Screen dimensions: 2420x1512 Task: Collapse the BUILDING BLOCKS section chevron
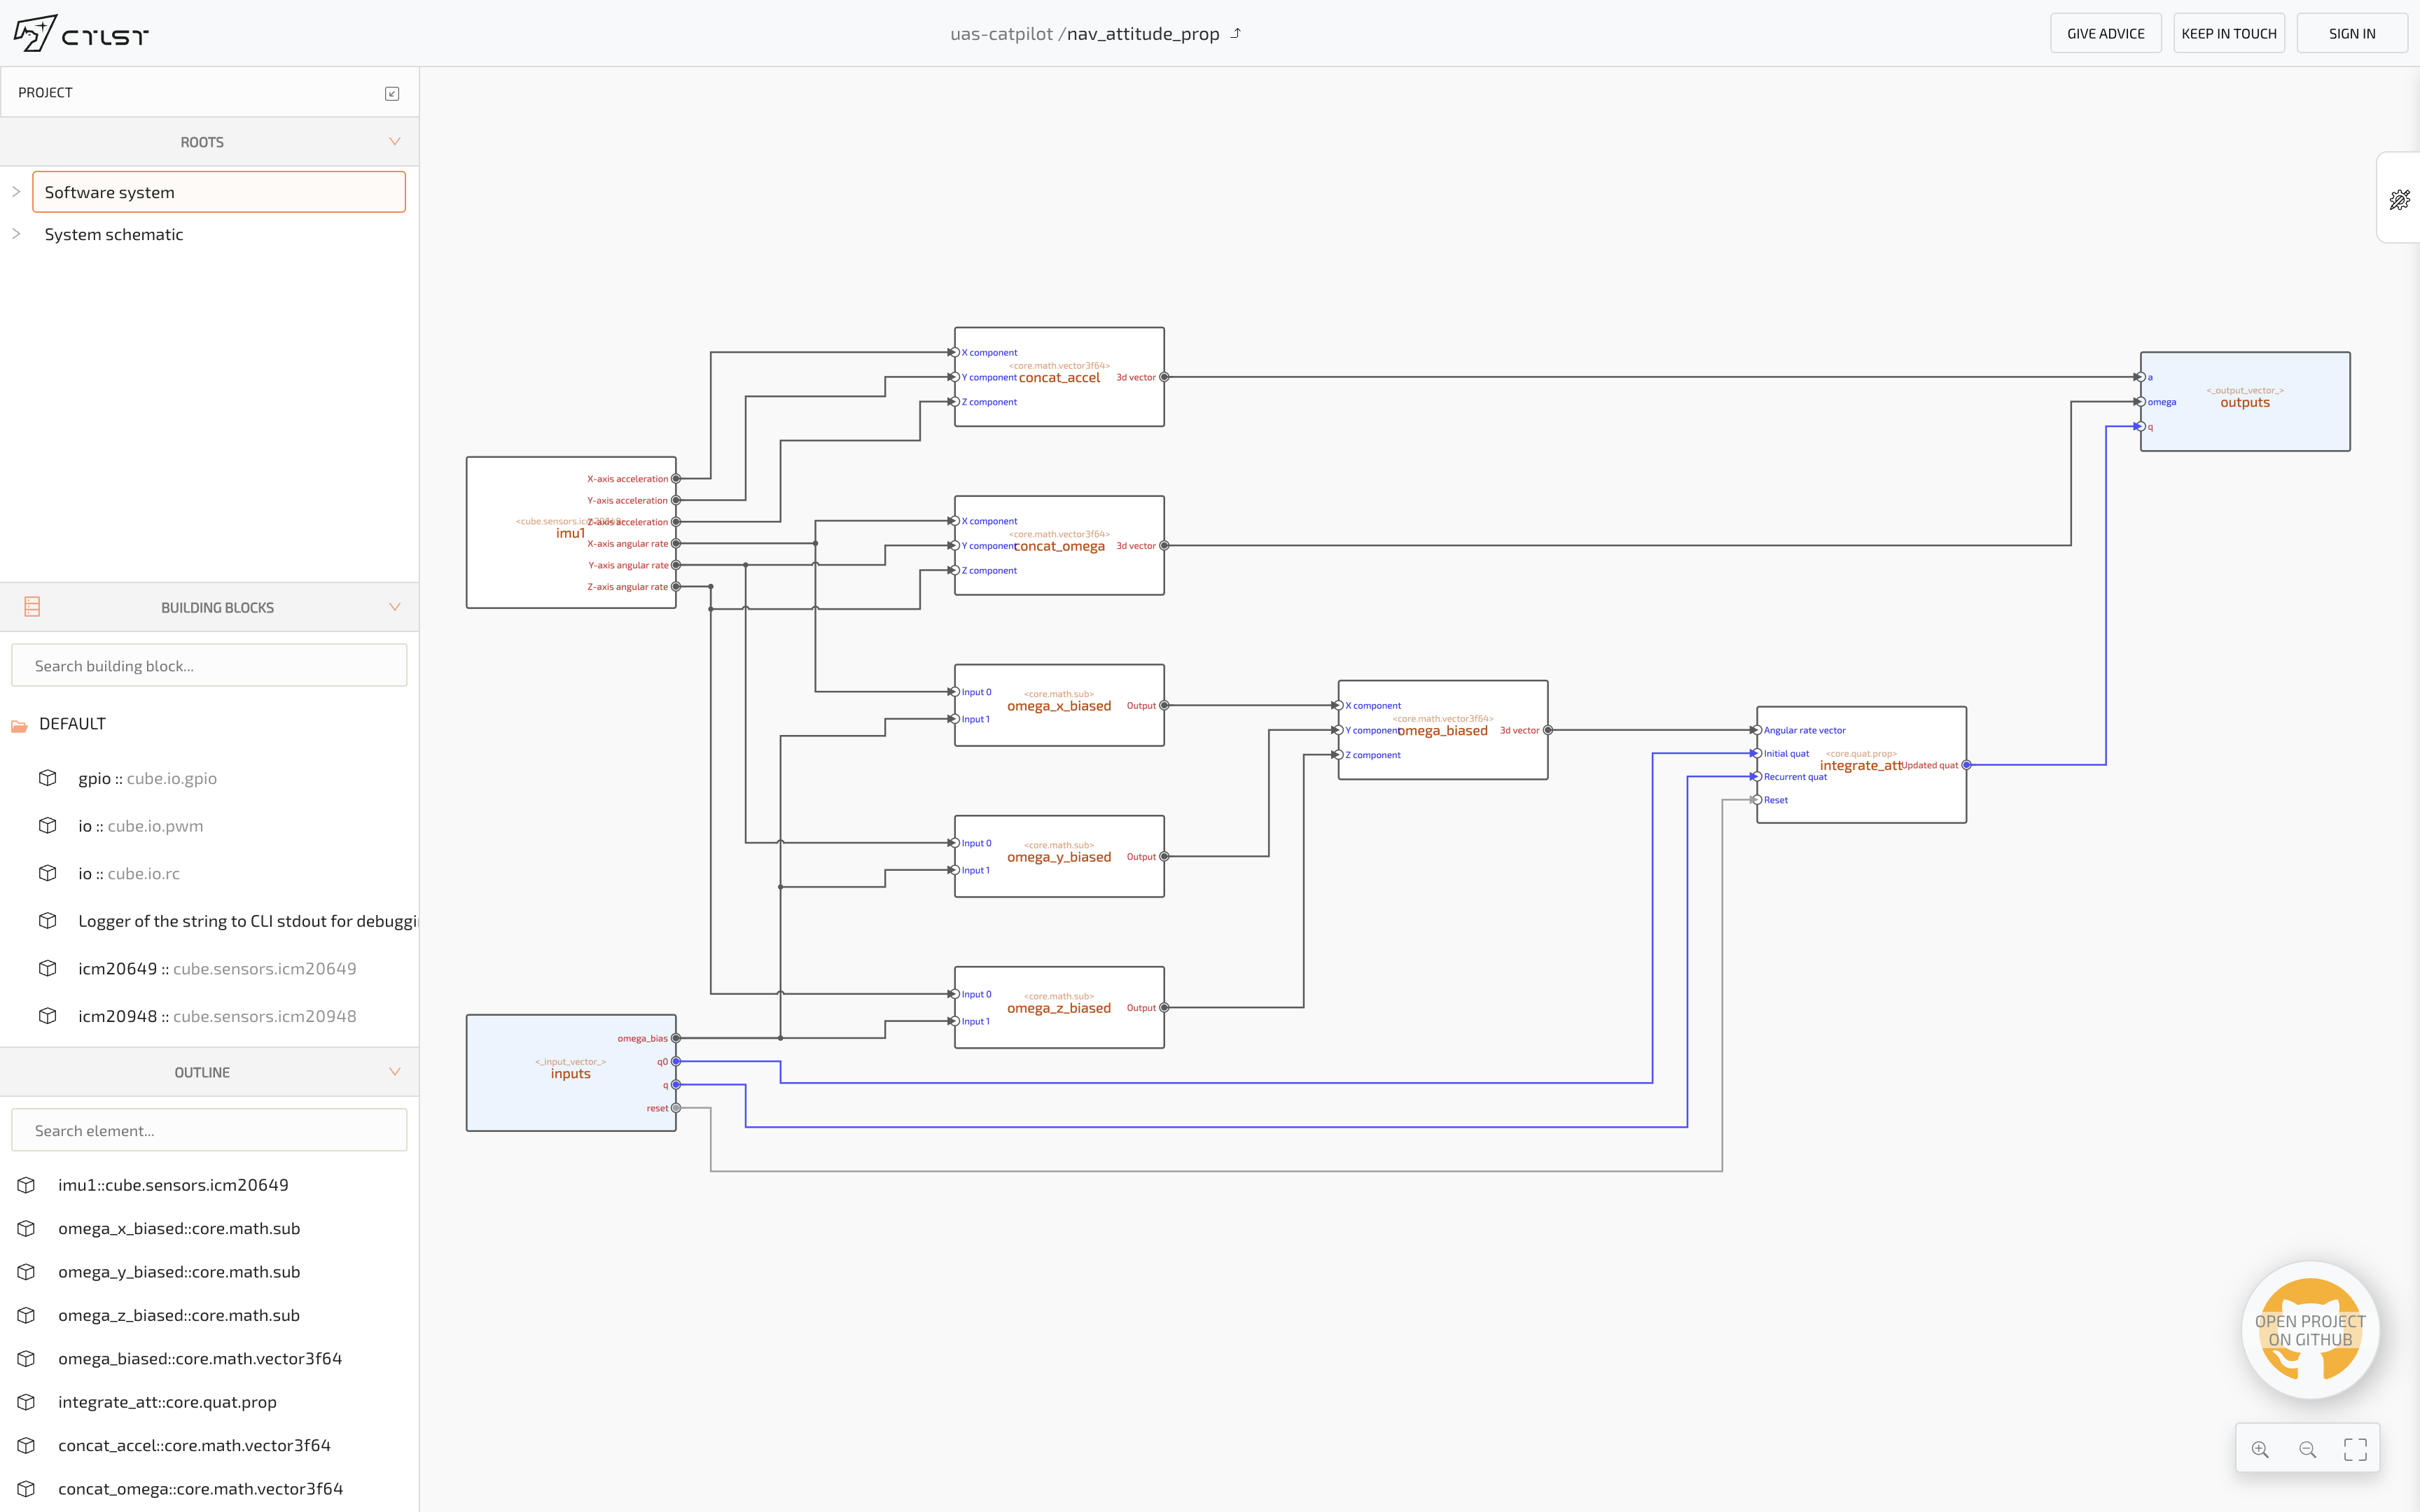395,607
